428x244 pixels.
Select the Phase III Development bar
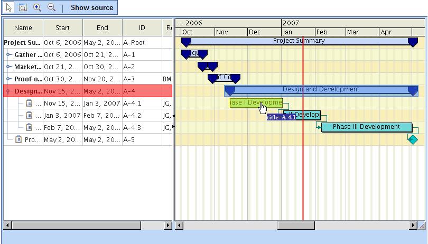(x=366, y=127)
